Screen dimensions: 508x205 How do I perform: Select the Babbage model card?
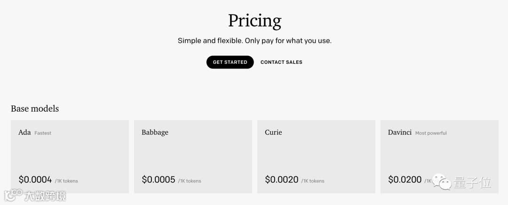[193, 156]
